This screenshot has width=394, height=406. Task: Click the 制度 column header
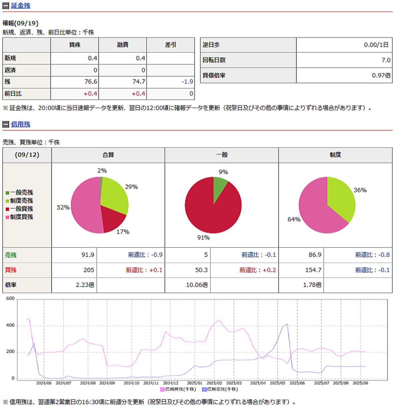coord(335,155)
